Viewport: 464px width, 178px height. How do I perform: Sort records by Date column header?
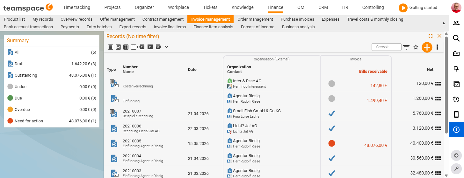point(192,69)
